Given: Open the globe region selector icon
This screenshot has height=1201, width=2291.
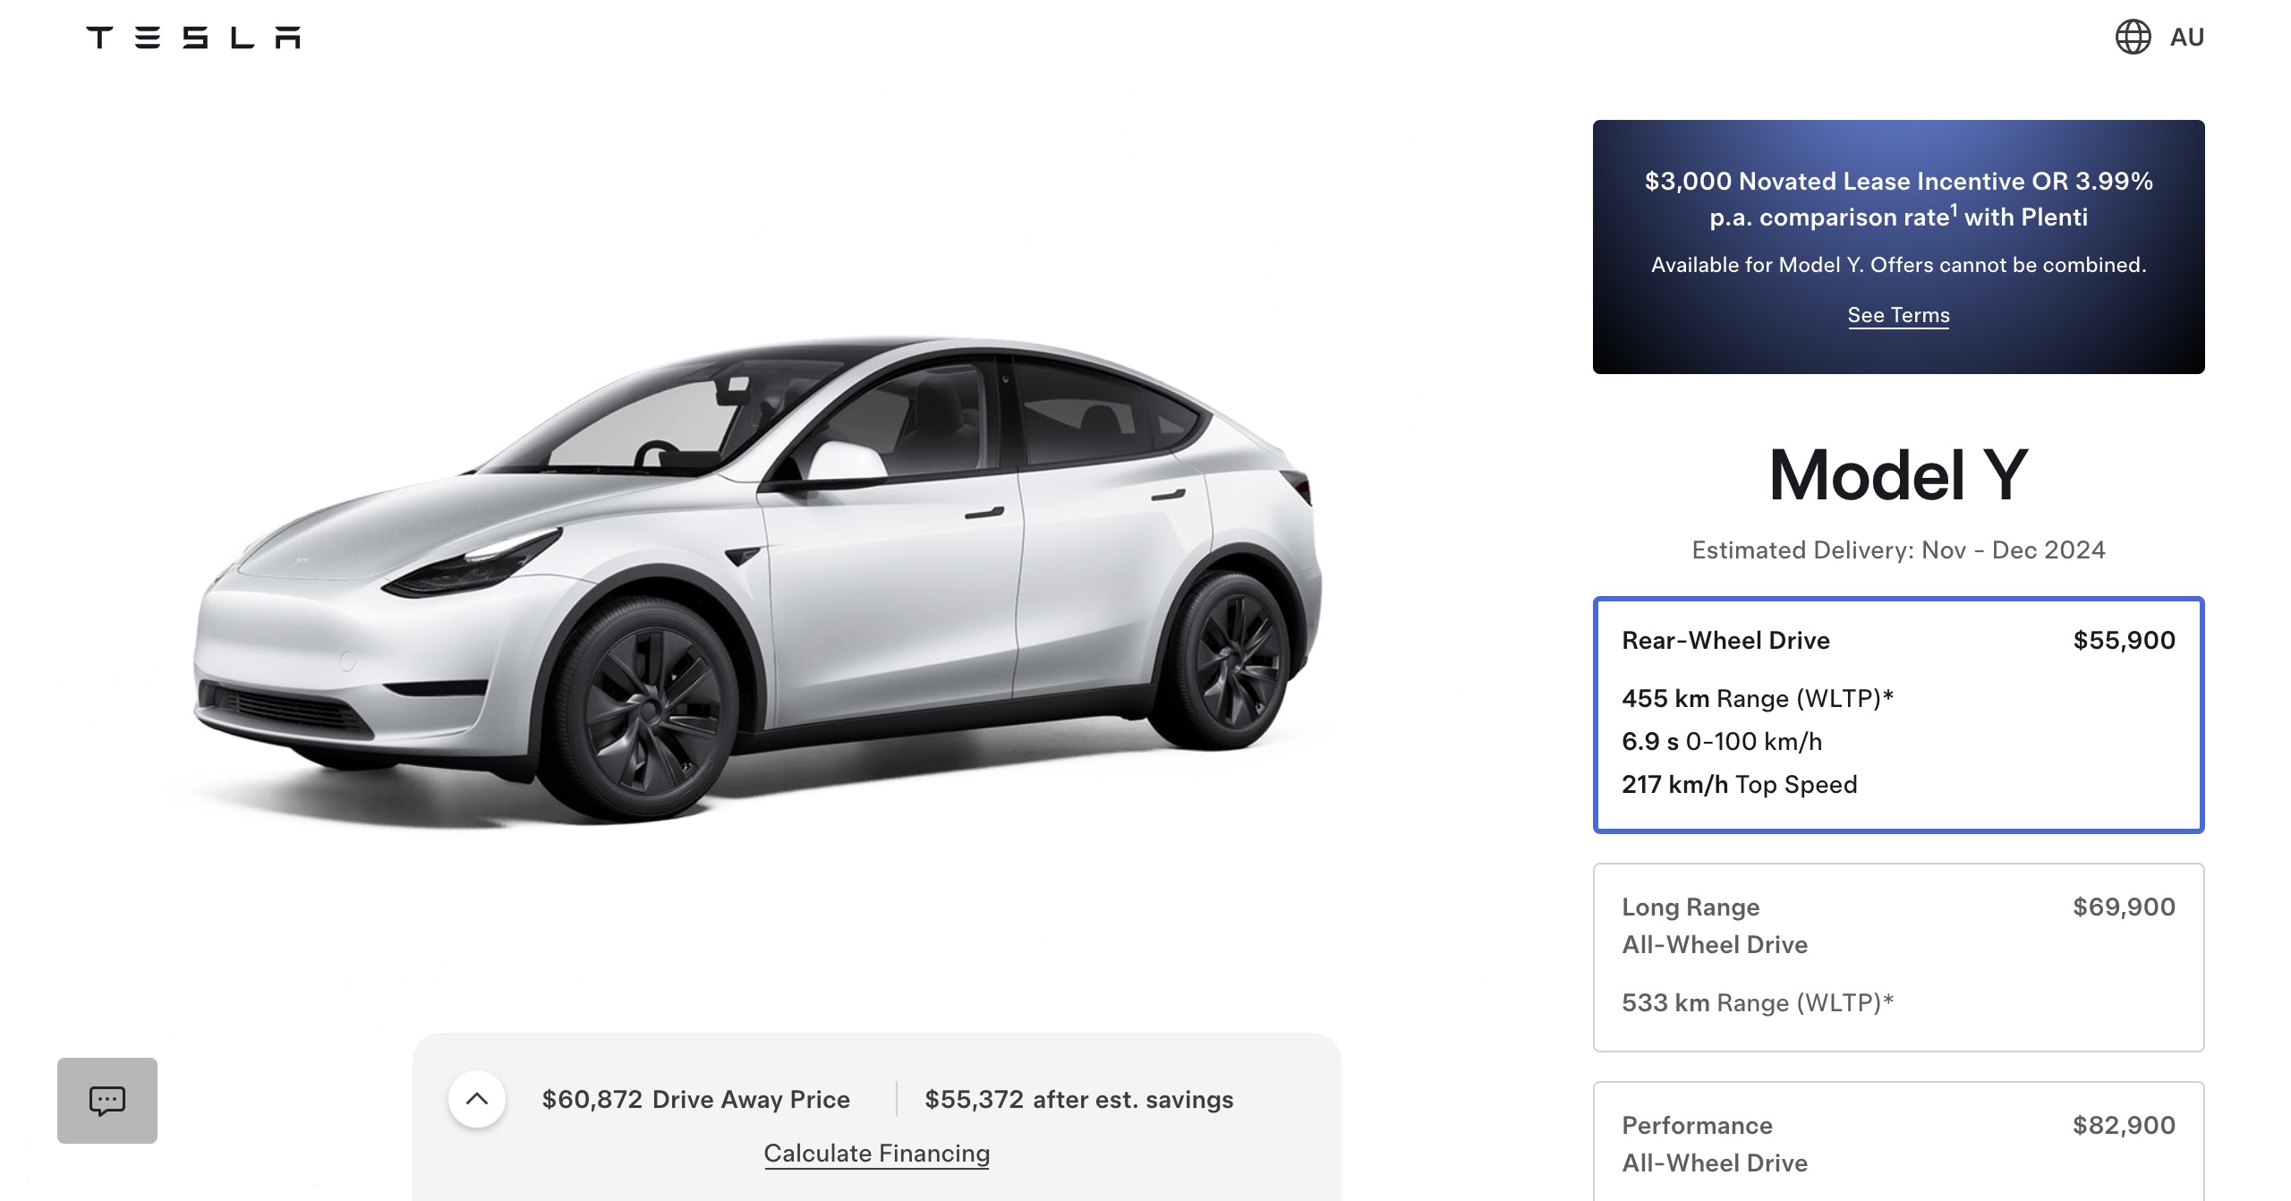Looking at the screenshot, I should [2133, 38].
